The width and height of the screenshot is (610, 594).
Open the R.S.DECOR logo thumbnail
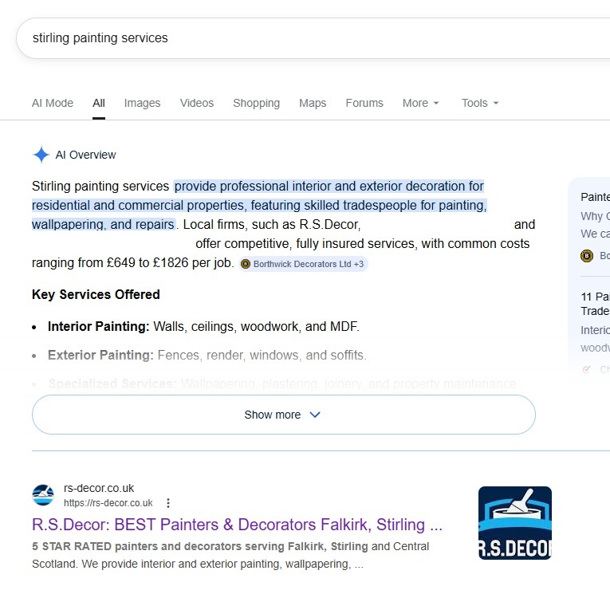pos(514,523)
